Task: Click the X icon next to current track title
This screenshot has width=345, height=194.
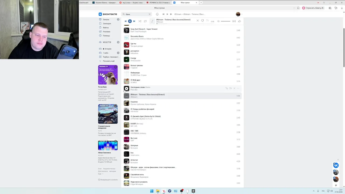Action: (198, 21)
